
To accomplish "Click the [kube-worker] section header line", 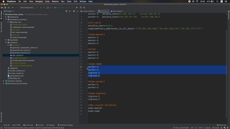I will (x=96, y=82).
